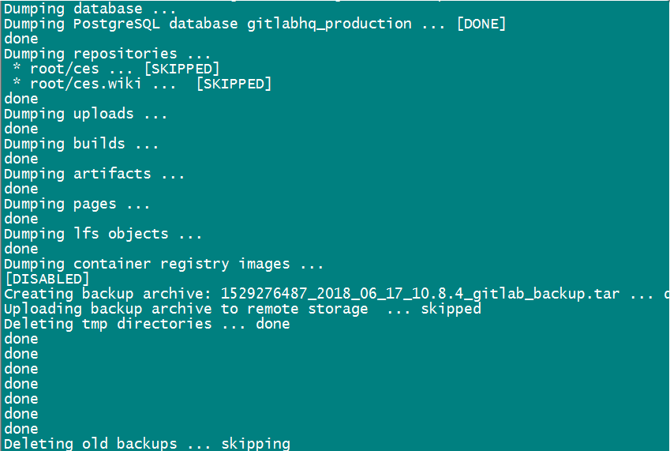Click the "Creating backup archive:" label text

107,294
